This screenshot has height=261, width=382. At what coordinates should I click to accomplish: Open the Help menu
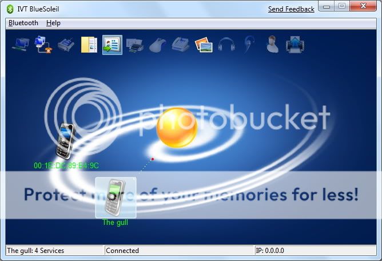(53, 23)
